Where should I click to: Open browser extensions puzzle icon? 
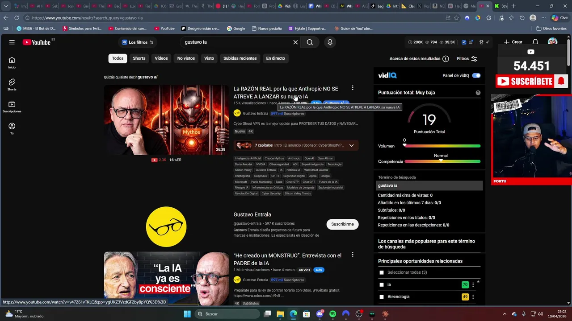(488, 18)
